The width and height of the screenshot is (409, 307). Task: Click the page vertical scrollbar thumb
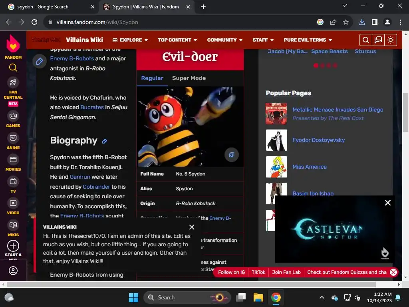click(x=406, y=112)
